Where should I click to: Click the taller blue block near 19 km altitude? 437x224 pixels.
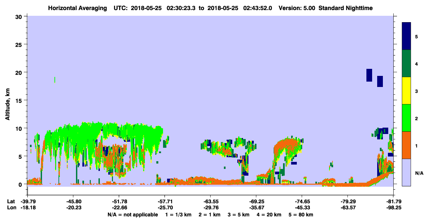click(x=369, y=75)
